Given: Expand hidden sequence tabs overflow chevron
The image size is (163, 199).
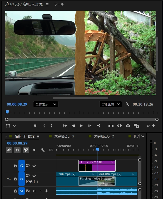Looking at the screenshot, I should [143, 136].
